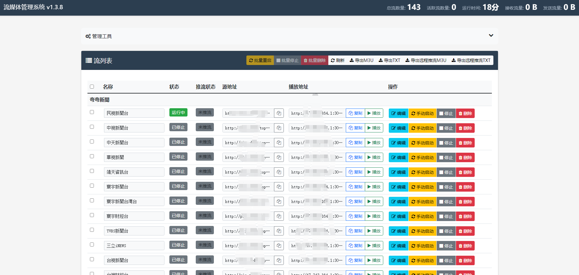Click clipboard icon beside 中天新聞台 source URL
The image size is (579, 275).
279,143
